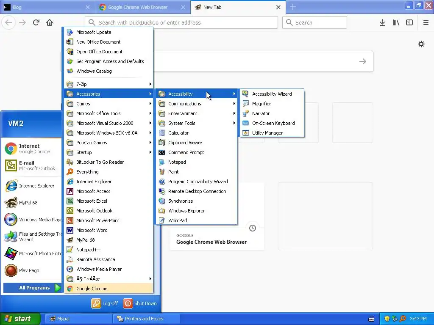Open Windows Catalog entry
Image resolution: width=434 pixels, height=325 pixels.
click(x=108, y=71)
